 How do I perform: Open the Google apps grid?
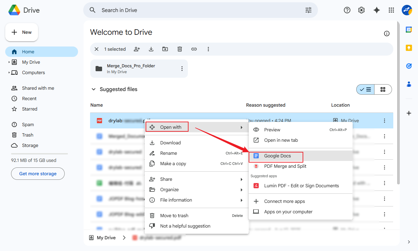pyautogui.click(x=391, y=10)
